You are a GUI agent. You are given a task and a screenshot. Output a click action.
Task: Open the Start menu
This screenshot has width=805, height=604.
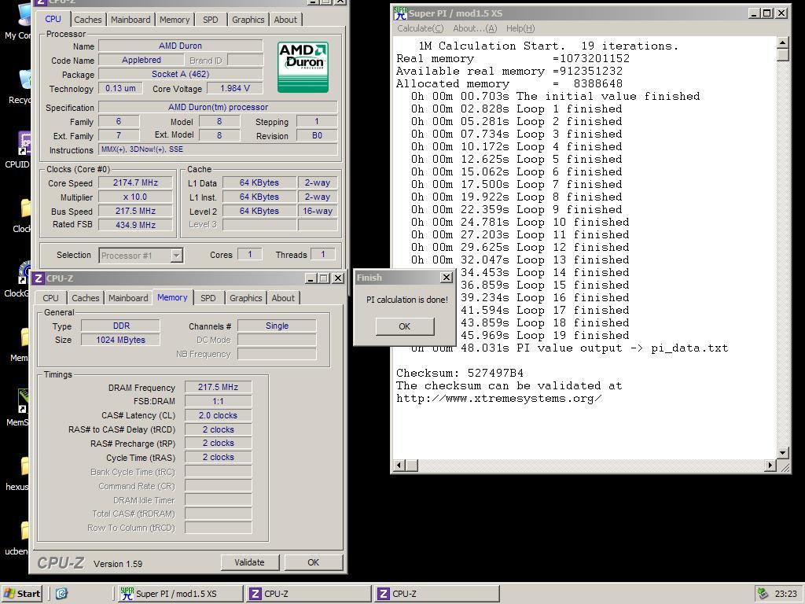[x=21, y=594]
